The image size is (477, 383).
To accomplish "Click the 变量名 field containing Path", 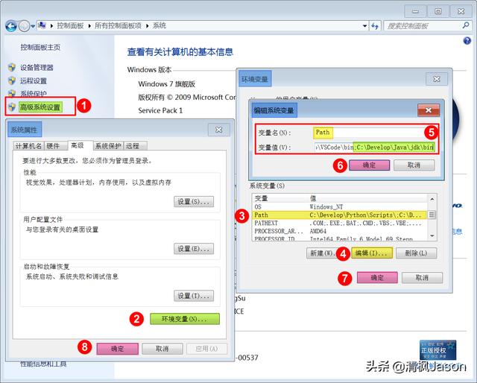I will [x=374, y=133].
